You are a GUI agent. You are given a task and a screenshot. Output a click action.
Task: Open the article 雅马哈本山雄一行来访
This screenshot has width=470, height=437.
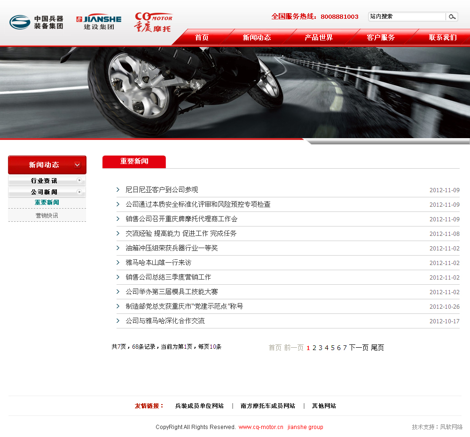pyautogui.click(x=158, y=263)
